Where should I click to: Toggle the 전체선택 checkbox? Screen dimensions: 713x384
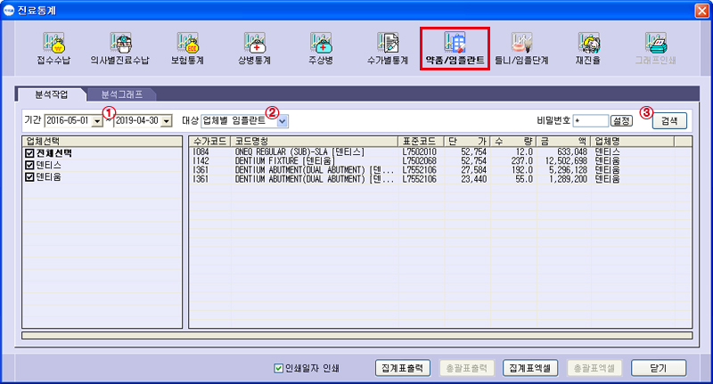click(x=29, y=153)
